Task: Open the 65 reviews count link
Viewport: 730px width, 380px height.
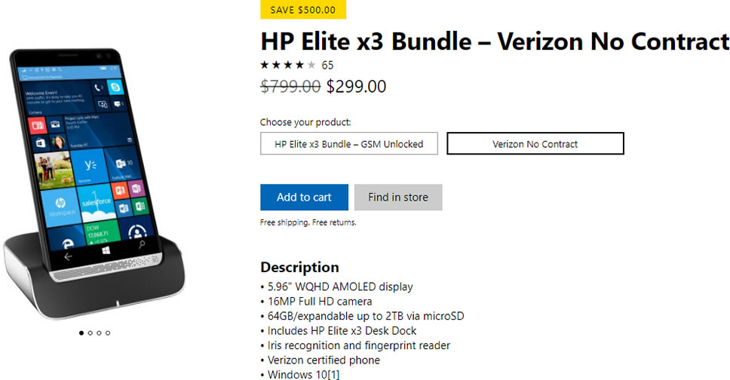Action: 327,65
